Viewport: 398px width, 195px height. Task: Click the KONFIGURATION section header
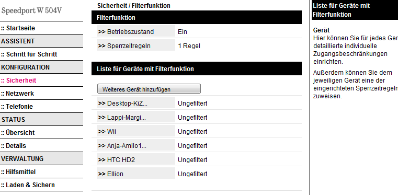click(x=41, y=67)
